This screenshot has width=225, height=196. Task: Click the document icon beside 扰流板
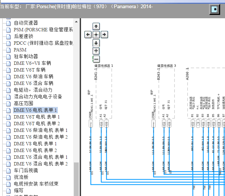click(x=8, y=177)
